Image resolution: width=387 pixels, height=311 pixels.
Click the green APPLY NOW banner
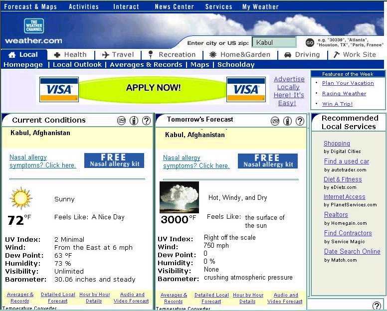click(x=153, y=88)
